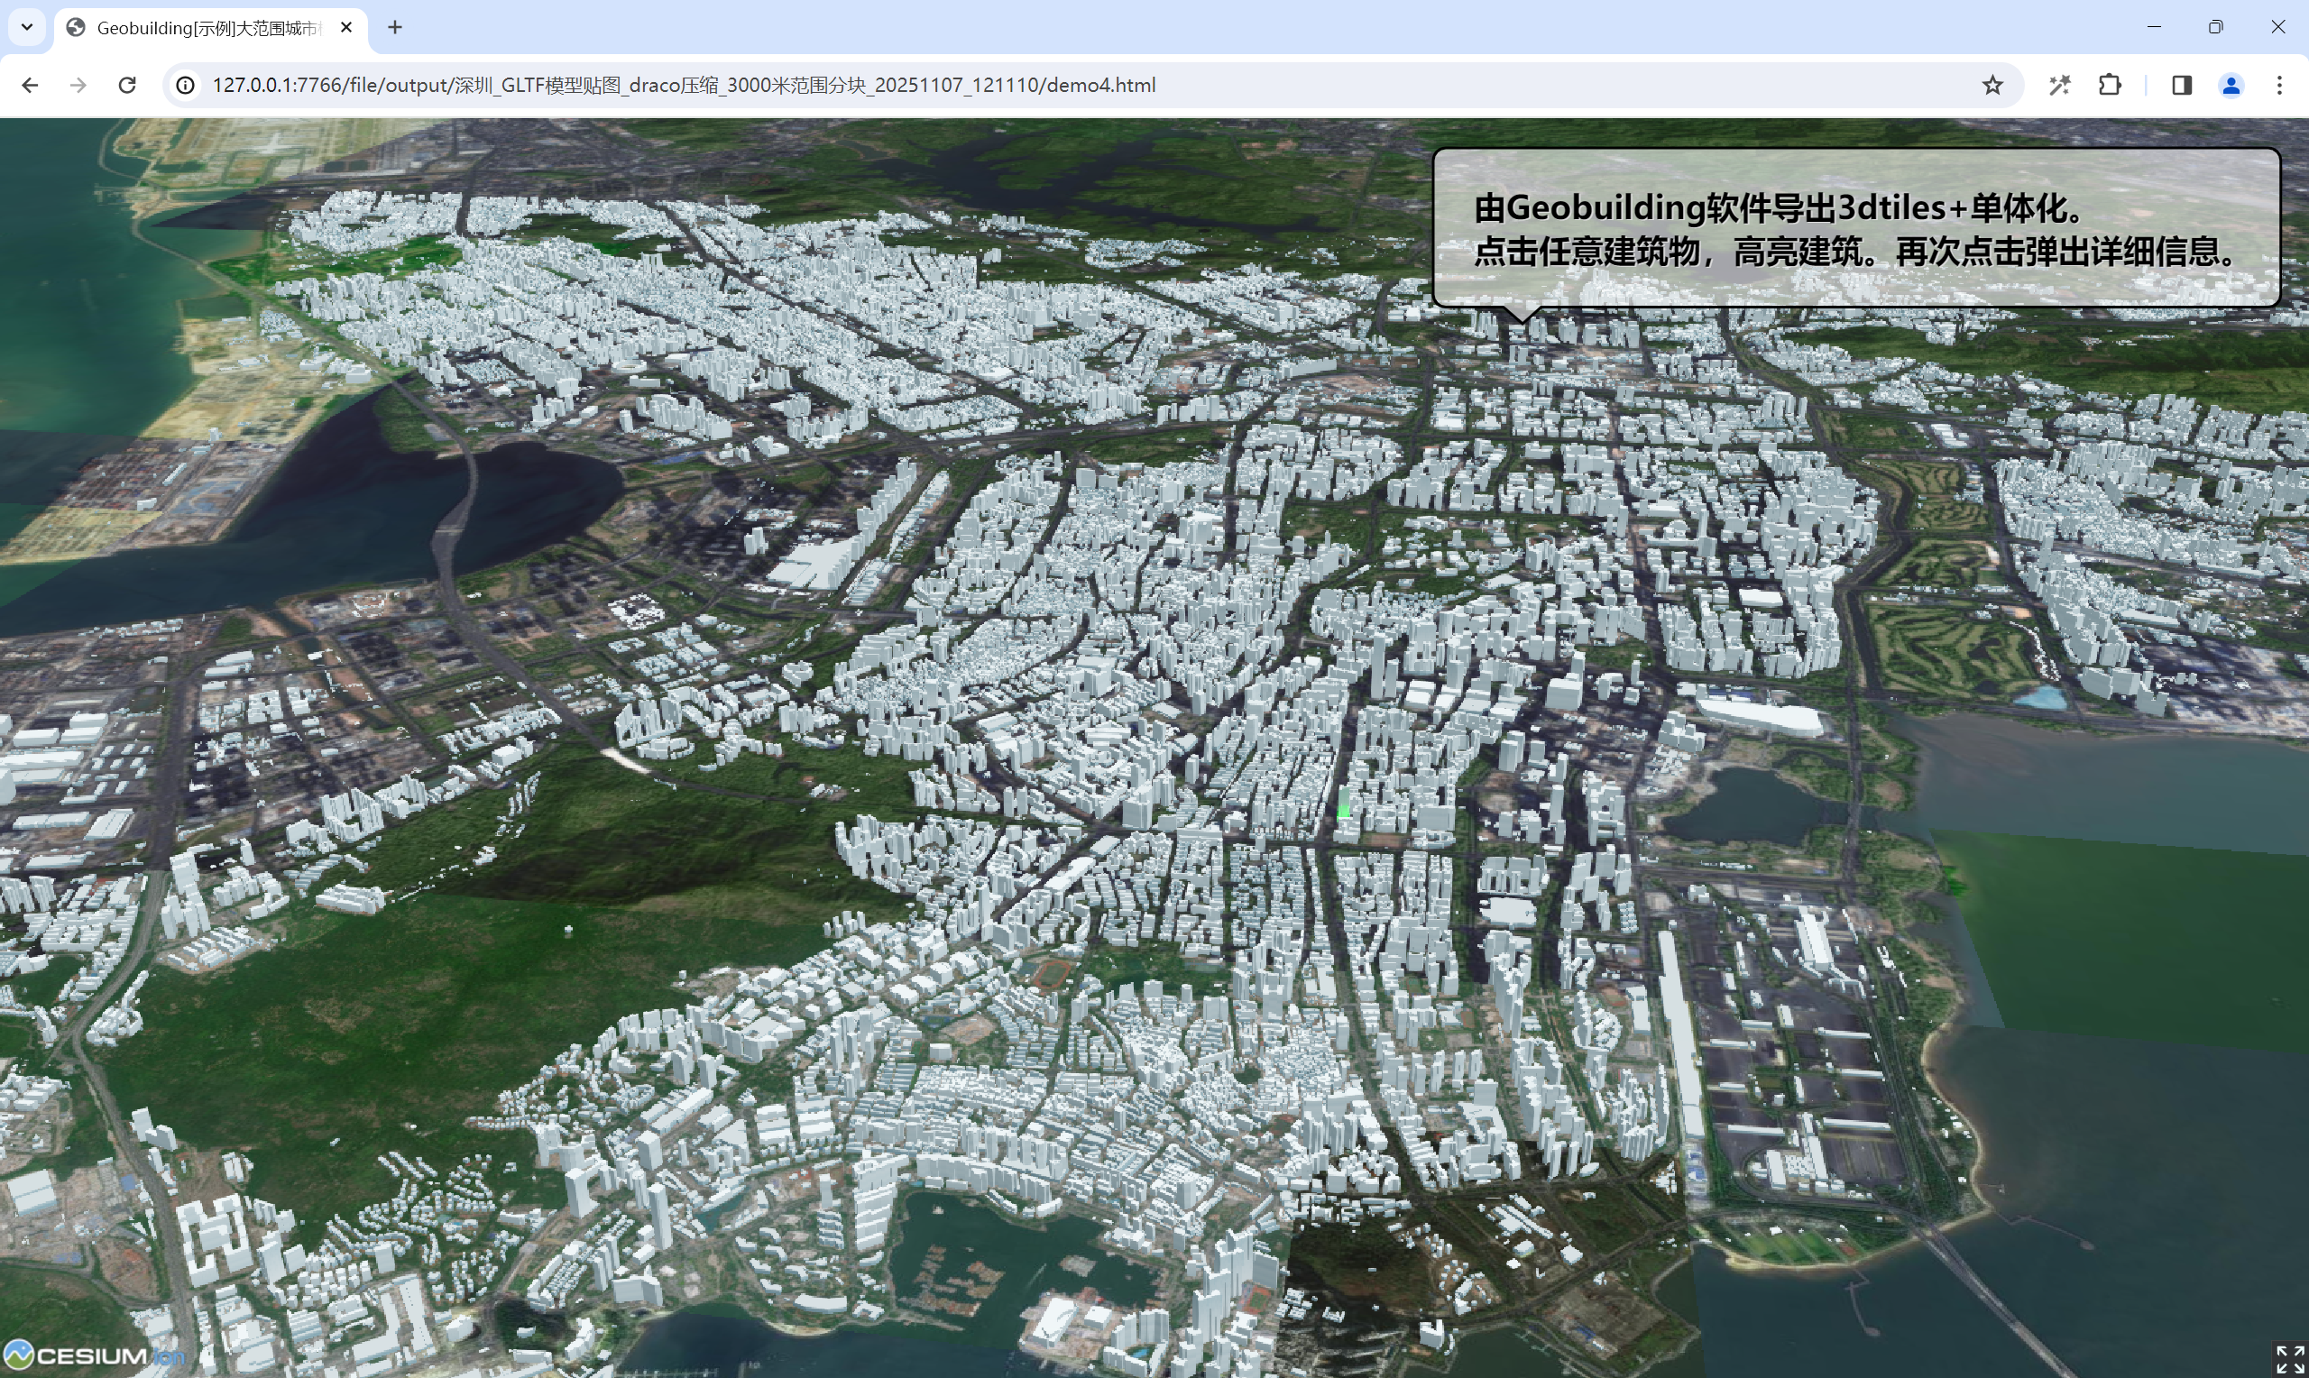Viewport: 2309px width, 1378px height.
Task: Open the Cesium ion logo link
Action: coord(93,1355)
